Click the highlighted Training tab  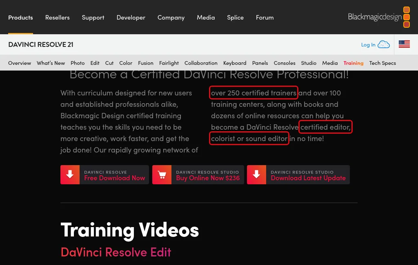pos(354,63)
